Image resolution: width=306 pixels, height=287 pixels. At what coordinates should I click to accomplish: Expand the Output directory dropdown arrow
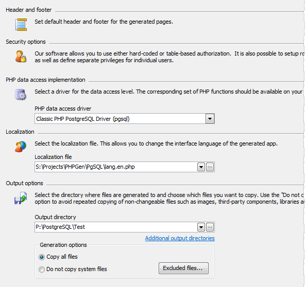201,227
